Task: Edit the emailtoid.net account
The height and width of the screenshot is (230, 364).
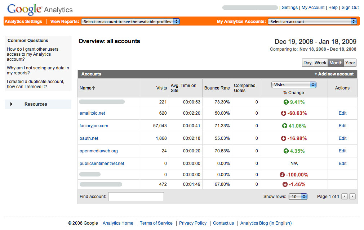Action: (342, 113)
